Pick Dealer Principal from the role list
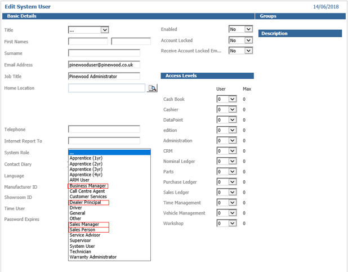Viewport: 348px width, 272px height. pyautogui.click(x=109, y=202)
